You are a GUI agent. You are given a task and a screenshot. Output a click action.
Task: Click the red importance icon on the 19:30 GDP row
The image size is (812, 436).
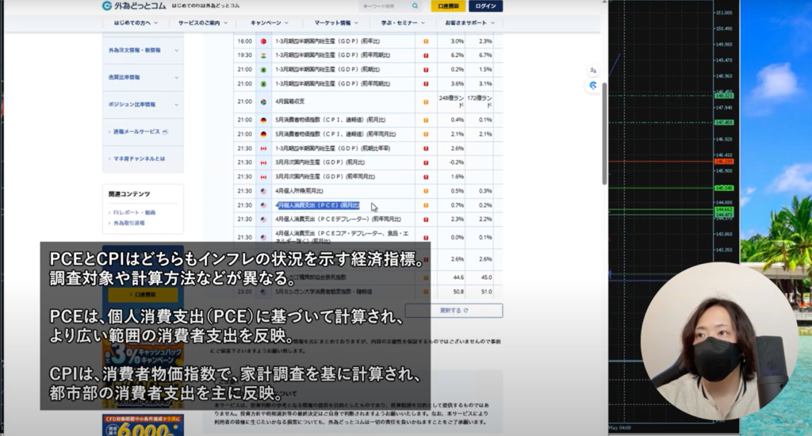[x=426, y=55]
